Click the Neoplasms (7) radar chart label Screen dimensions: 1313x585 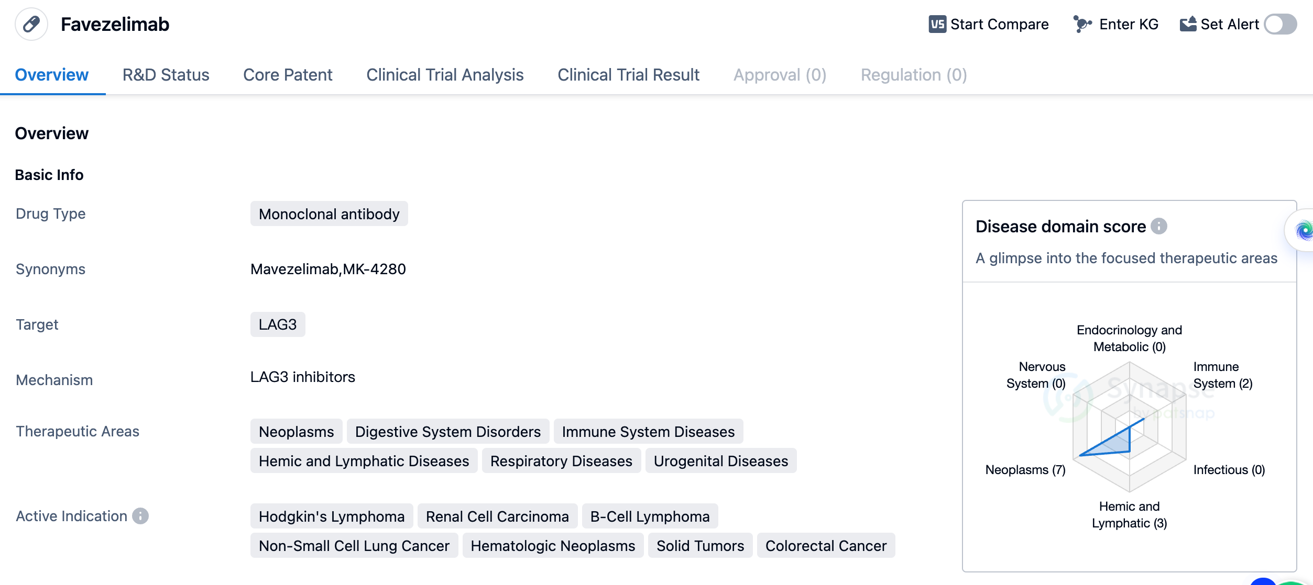click(1025, 470)
